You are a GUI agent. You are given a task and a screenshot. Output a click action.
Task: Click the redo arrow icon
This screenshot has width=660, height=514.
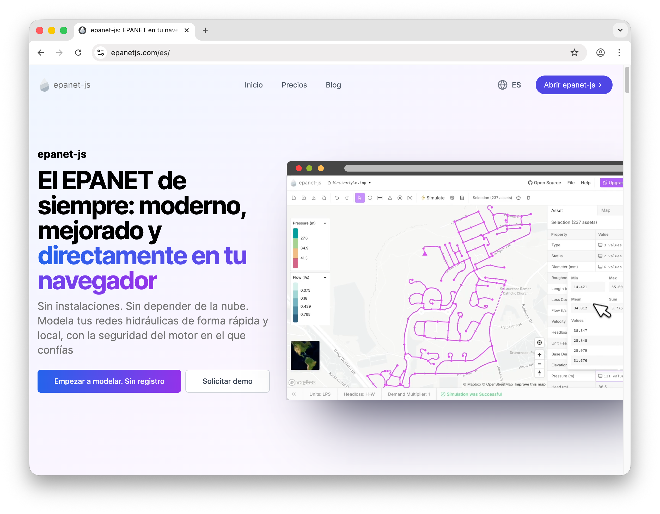pyautogui.click(x=347, y=198)
